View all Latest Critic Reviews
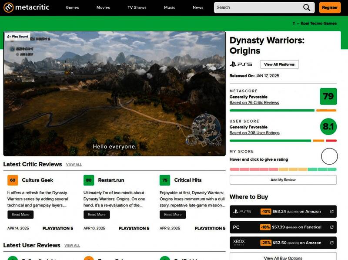The image size is (348, 260). 74,165
